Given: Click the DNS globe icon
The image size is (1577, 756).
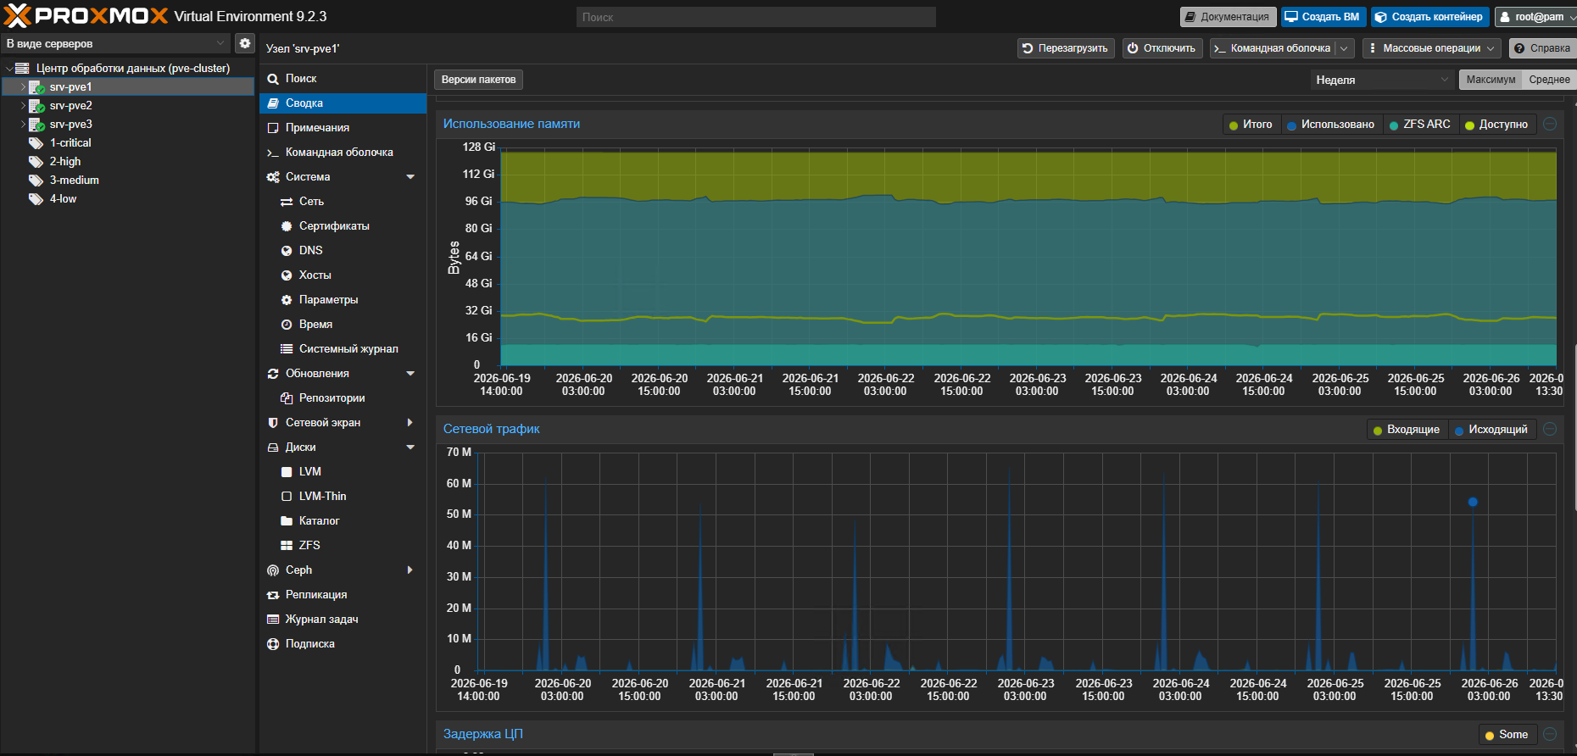Looking at the screenshot, I should [287, 251].
